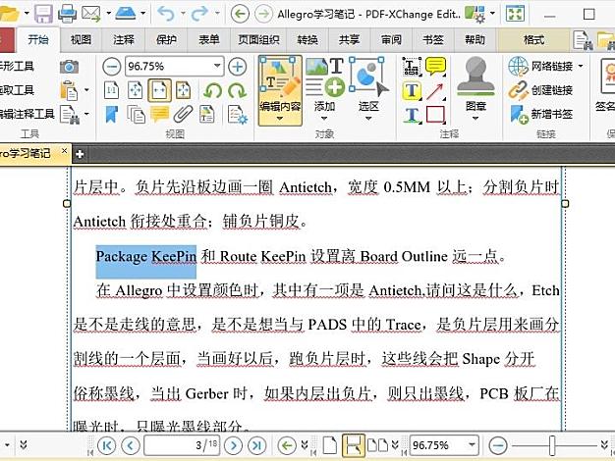615x461 pixels.
Task: Click the zoom out minus button
Action: 112,67
